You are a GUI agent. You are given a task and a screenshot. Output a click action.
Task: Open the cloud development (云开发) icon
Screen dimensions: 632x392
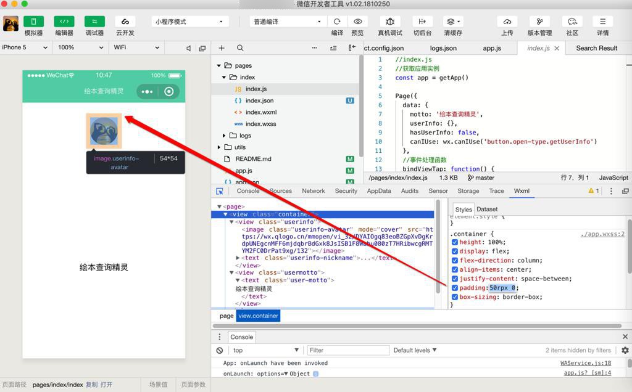point(125,22)
